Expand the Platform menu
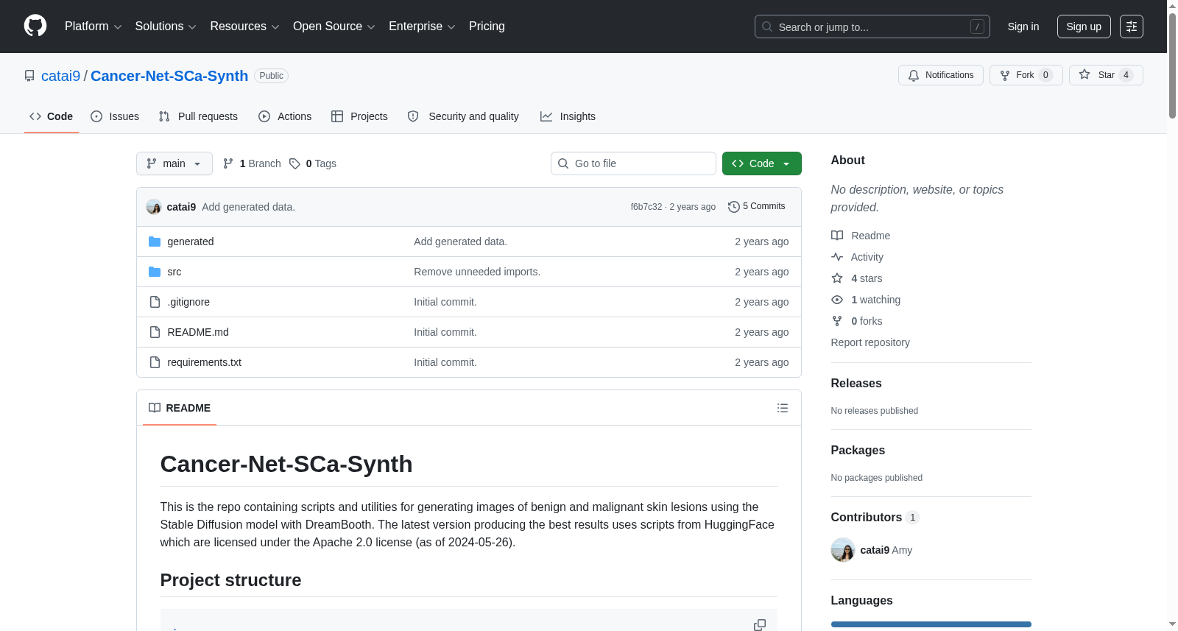Image resolution: width=1178 pixels, height=631 pixels. [93, 27]
